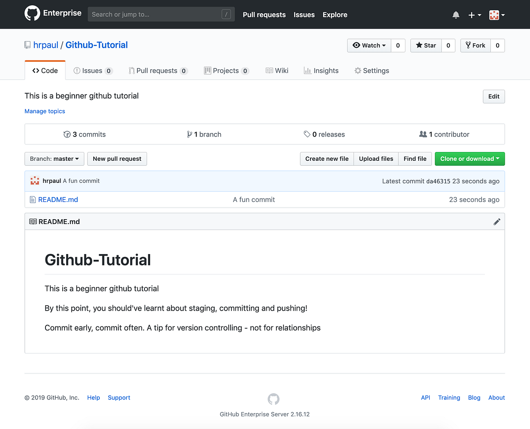Expand the Watch dropdown arrow
The image size is (530, 429).
[383, 45]
